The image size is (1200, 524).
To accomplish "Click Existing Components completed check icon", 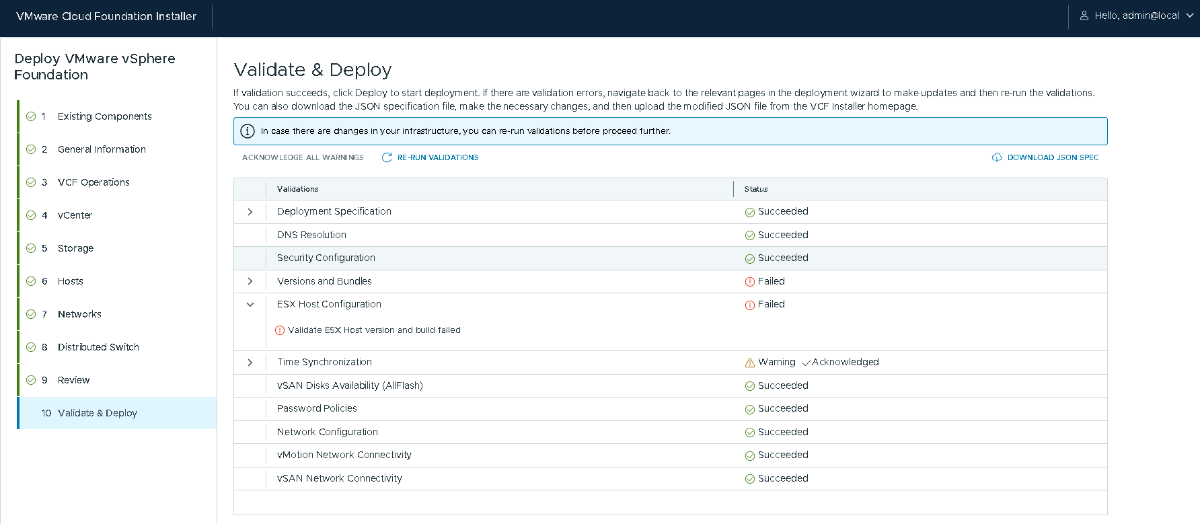I will 31,116.
